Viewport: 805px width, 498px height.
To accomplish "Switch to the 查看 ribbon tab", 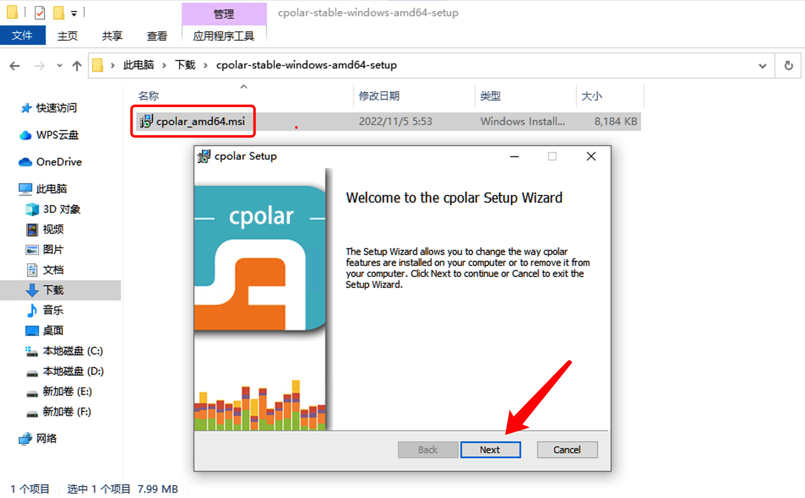I will click(x=156, y=36).
